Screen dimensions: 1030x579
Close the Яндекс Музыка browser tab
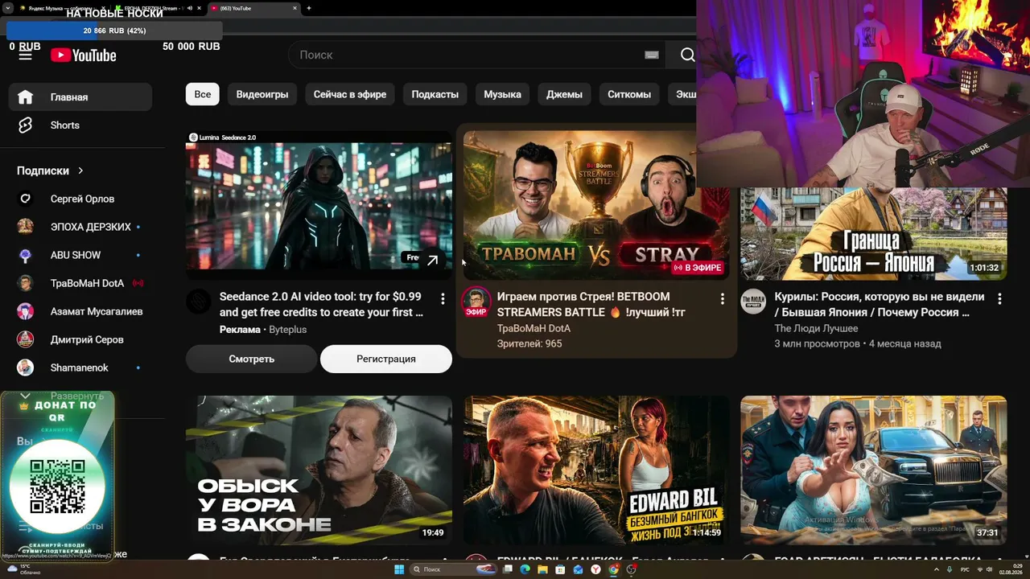tap(103, 8)
